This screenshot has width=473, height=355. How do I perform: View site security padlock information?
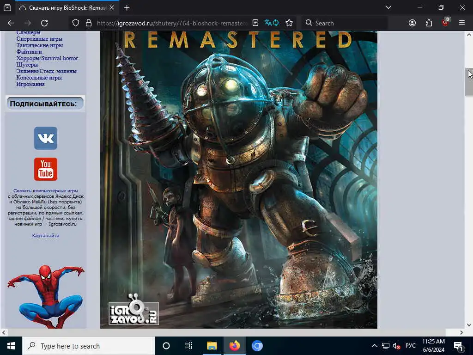88,23
